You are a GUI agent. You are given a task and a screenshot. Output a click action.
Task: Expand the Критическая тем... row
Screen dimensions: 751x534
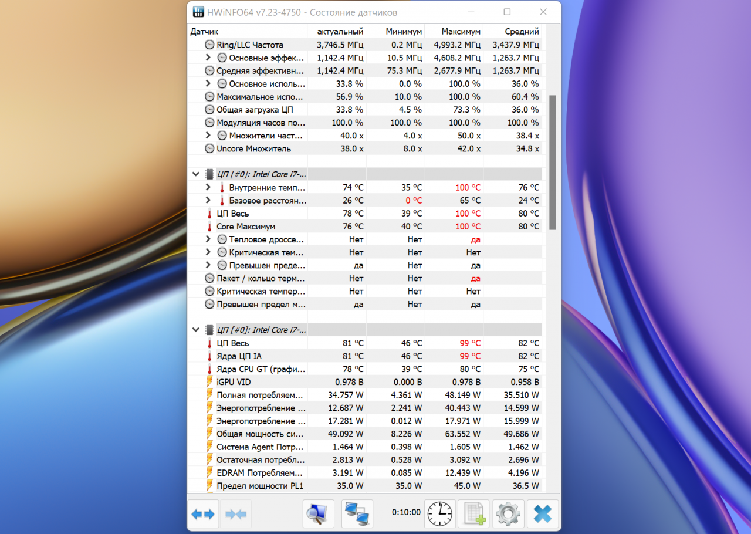[208, 252]
